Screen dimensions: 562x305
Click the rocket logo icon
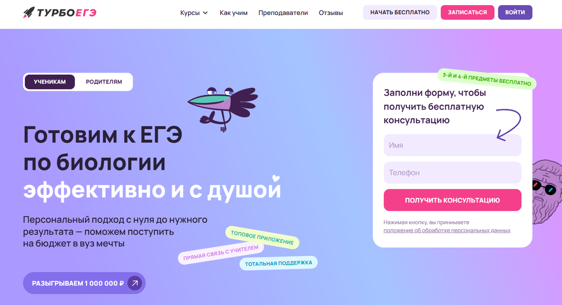[x=29, y=13]
